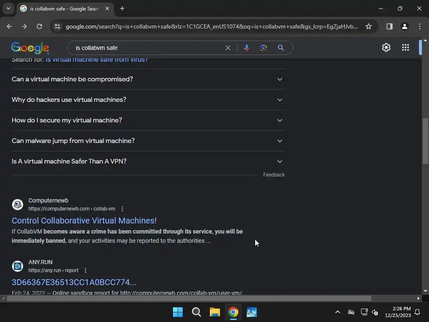The width and height of the screenshot is (429, 322).
Task: Click the scroll left arrow
Action: 3,299
